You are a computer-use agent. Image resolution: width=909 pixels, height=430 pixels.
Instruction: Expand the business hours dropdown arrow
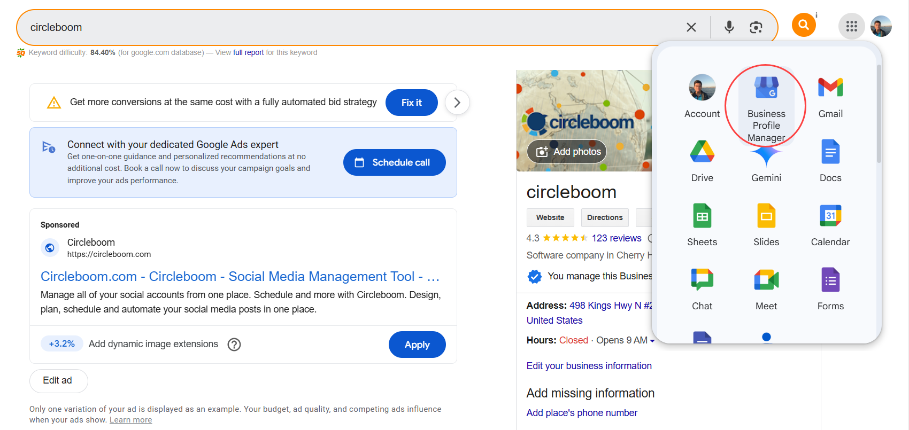coord(652,341)
